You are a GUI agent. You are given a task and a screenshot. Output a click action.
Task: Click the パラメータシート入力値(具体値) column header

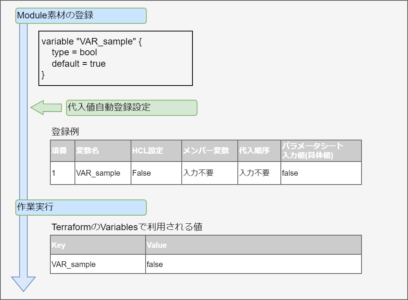point(321,151)
